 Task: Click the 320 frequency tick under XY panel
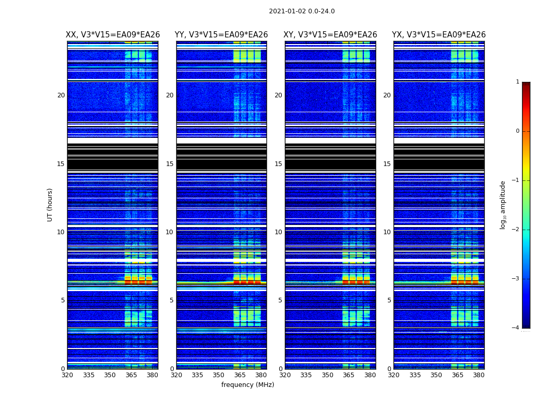(285, 375)
